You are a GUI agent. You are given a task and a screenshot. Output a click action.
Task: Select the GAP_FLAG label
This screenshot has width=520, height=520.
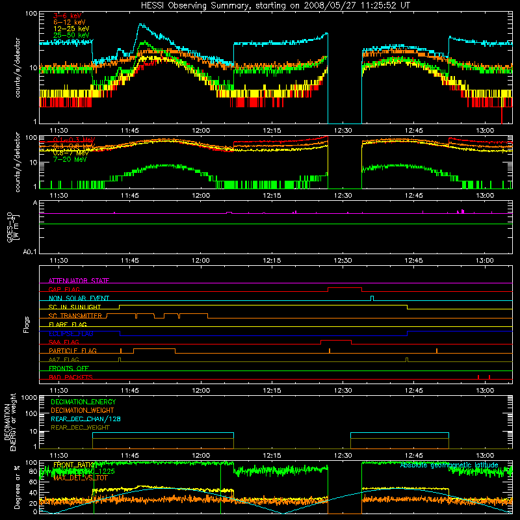tap(64, 289)
